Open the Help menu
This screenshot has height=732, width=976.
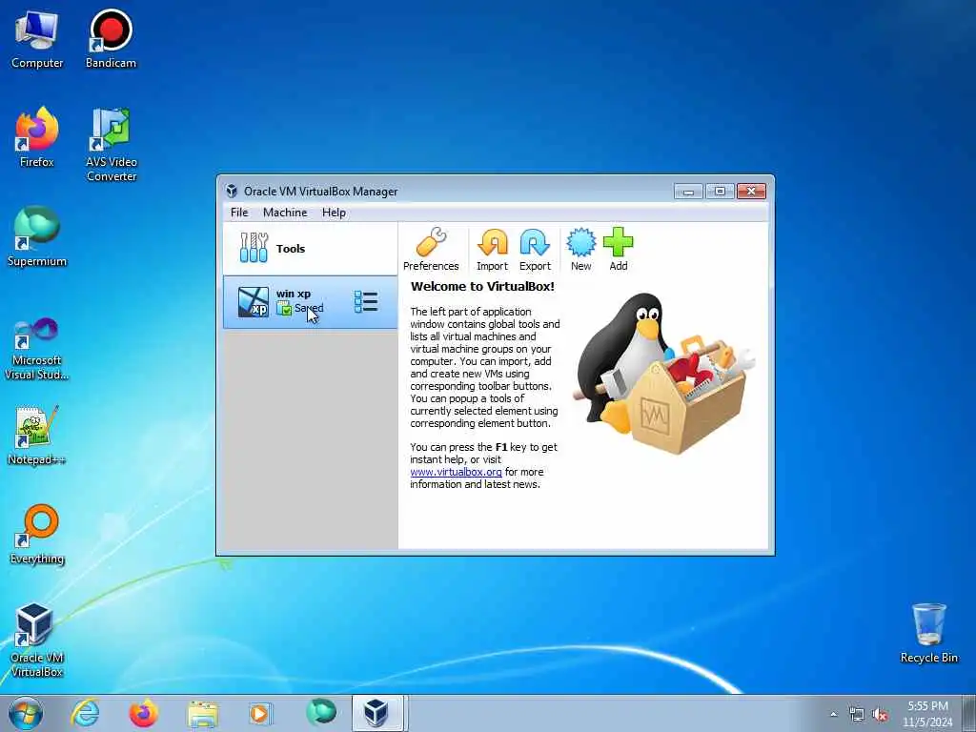pyautogui.click(x=334, y=213)
